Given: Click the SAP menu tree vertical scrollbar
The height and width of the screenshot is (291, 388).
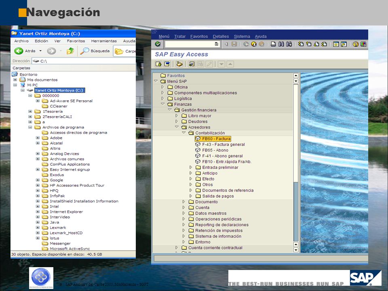Looking at the screenshot, I should tap(296, 162).
